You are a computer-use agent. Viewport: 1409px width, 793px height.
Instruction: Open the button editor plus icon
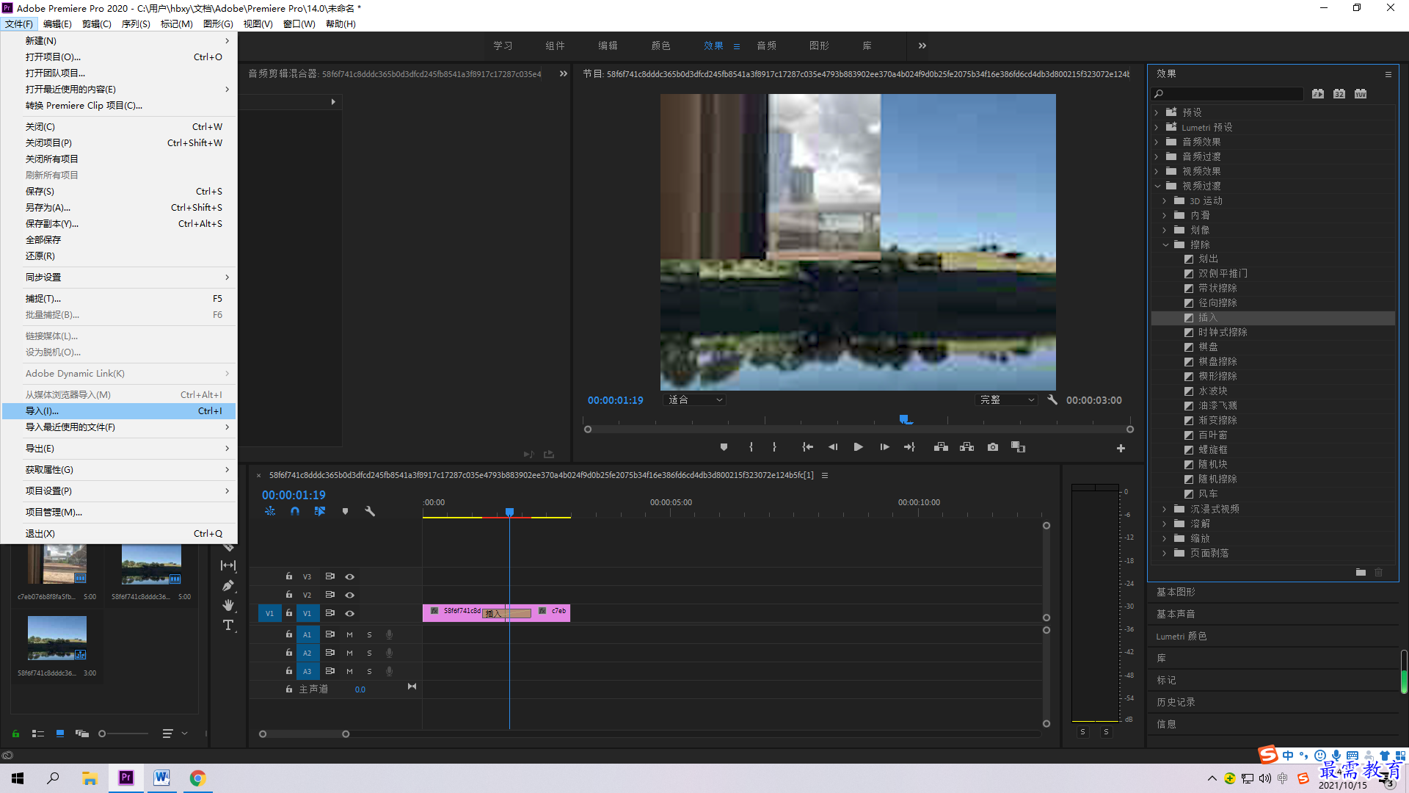pos(1121,448)
